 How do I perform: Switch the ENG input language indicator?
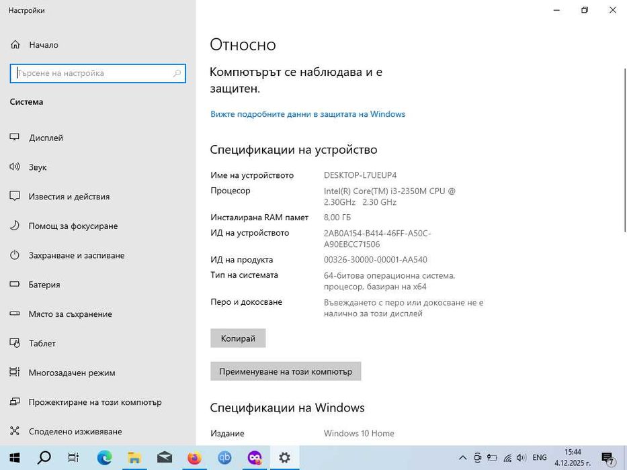[x=540, y=458]
